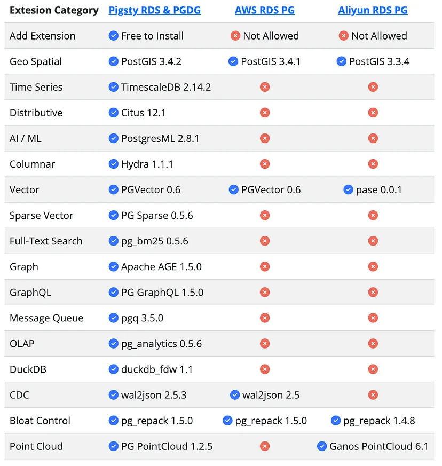Click the Bloat Control row label
This screenshot has height=466, width=442.
coord(40,421)
